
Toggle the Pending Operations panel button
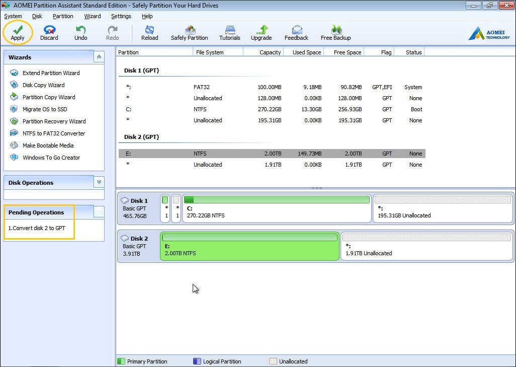[x=99, y=212]
